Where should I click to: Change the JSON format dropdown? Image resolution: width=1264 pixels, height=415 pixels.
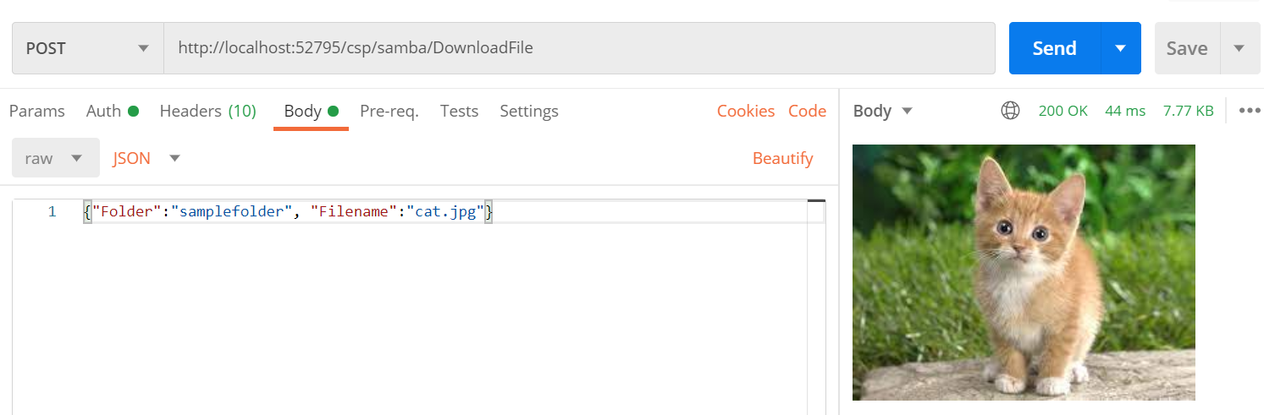pos(146,158)
